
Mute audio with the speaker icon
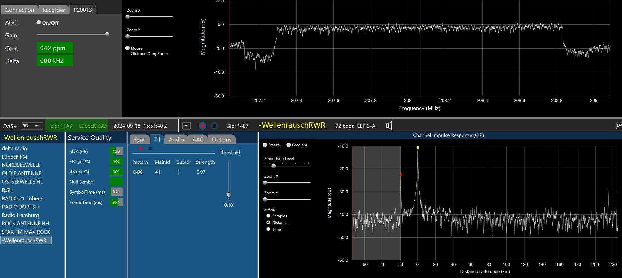389,126
